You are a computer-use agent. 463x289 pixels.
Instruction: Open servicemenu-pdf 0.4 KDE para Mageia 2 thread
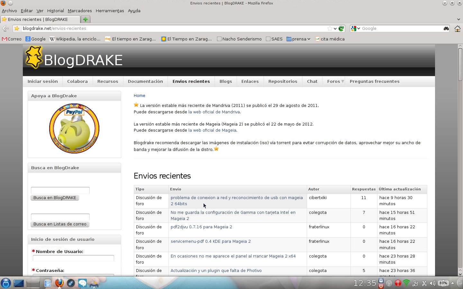click(211, 241)
